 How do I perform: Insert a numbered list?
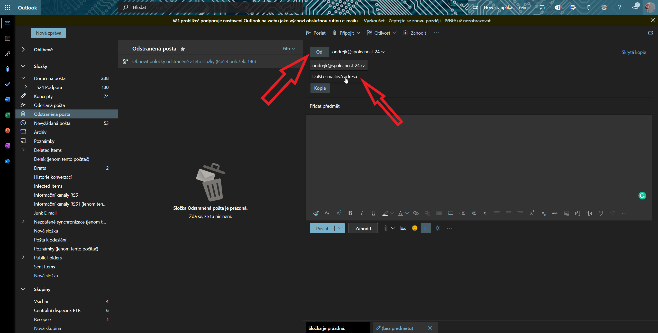point(451,213)
